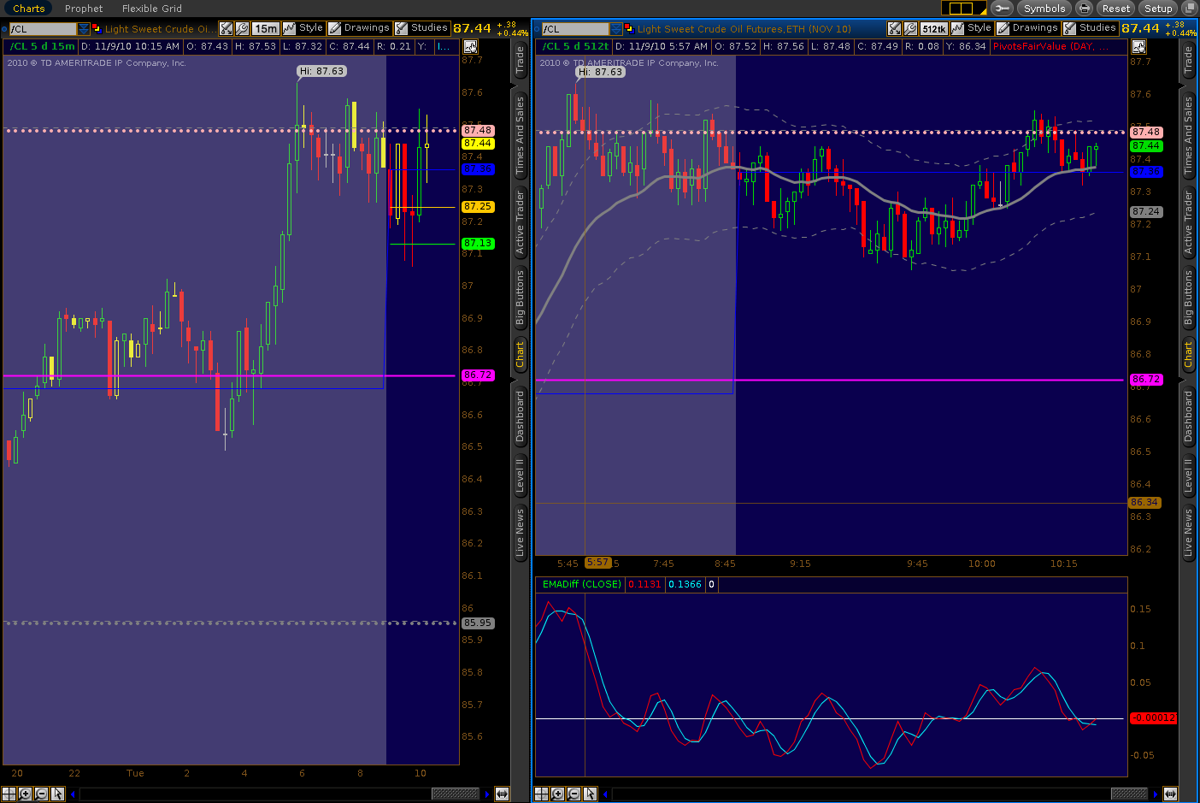Open left sidebar Active Trader tab
The height and width of the screenshot is (803, 1200).
(x=520, y=222)
